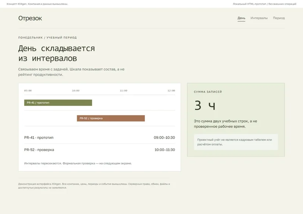The height and width of the screenshot is (214, 303).
Task: Click the Локальный HTML-прототип banner text
Action: click(264, 4)
